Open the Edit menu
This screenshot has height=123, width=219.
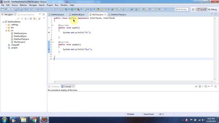(x=8, y=5)
